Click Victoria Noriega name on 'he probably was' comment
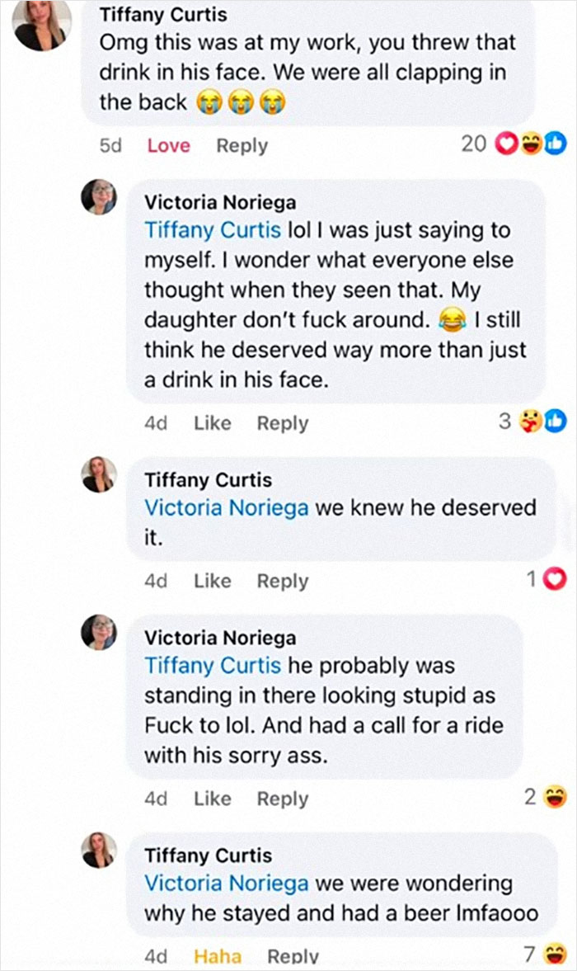 click(220, 638)
